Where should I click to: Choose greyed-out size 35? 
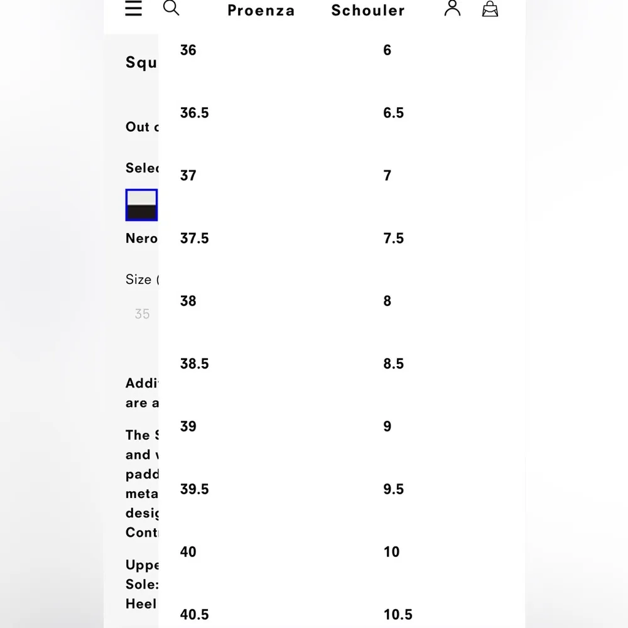click(x=142, y=314)
